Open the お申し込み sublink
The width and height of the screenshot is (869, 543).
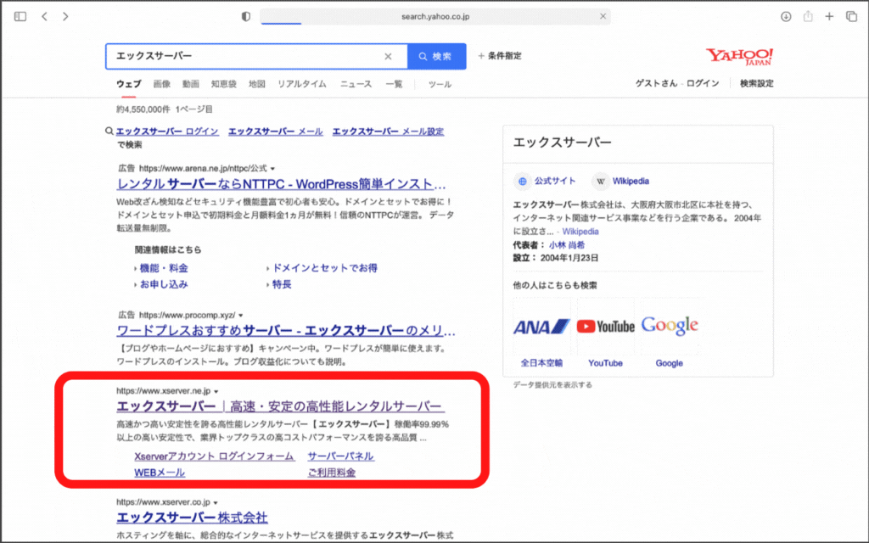pos(164,285)
